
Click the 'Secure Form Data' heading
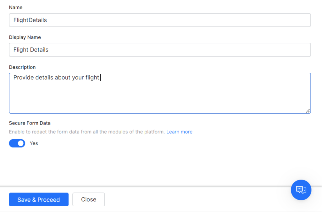click(x=30, y=123)
